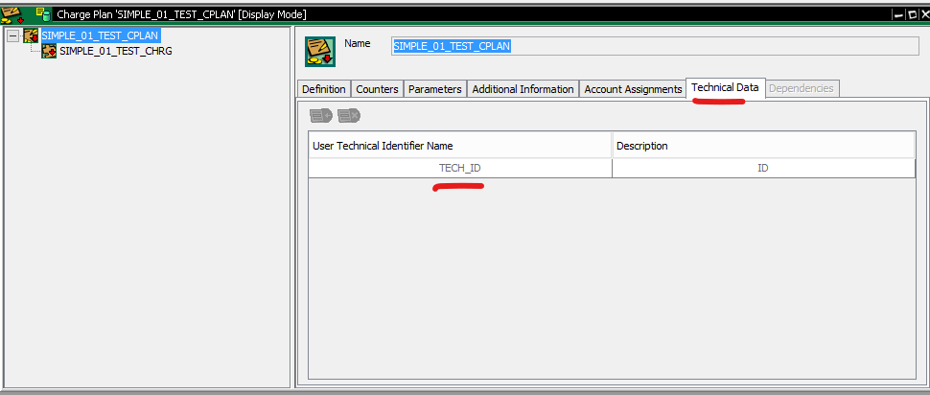This screenshot has height=395, width=930.
Task: Select the TECH_ID cell
Action: pos(459,169)
